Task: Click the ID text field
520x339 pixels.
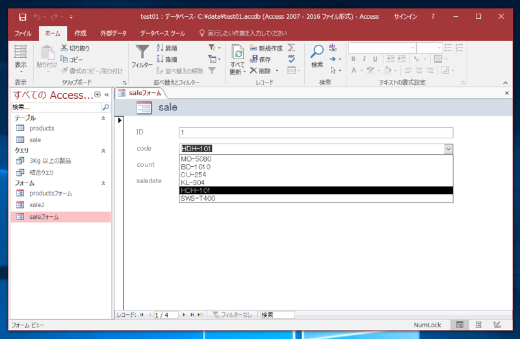Action: coord(316,132)
